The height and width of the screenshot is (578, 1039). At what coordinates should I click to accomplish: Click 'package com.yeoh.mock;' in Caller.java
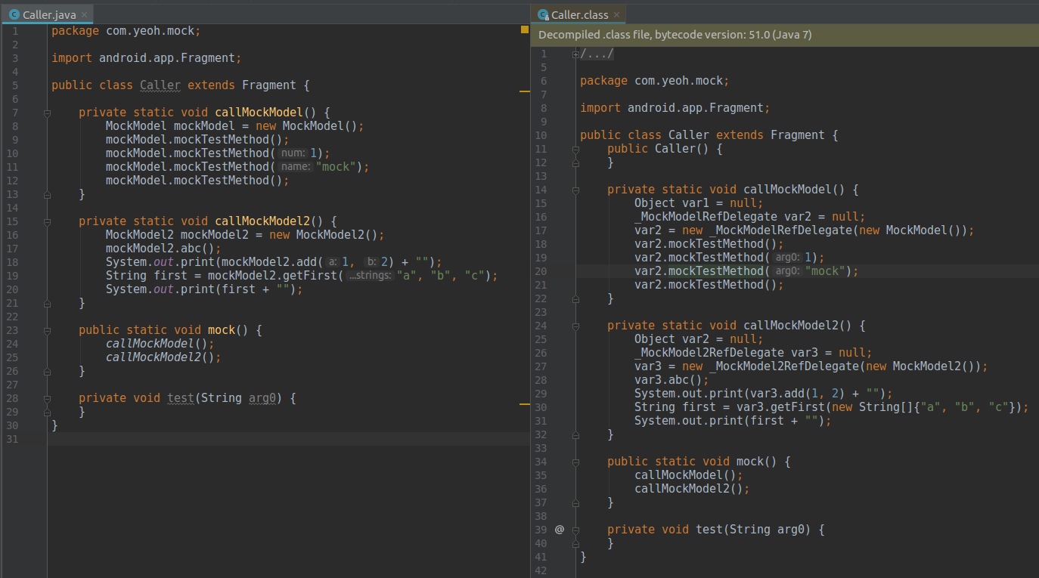click(126, 31)
